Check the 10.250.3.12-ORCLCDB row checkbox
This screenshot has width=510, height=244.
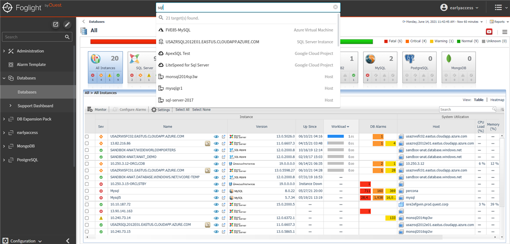pos(87,164)
